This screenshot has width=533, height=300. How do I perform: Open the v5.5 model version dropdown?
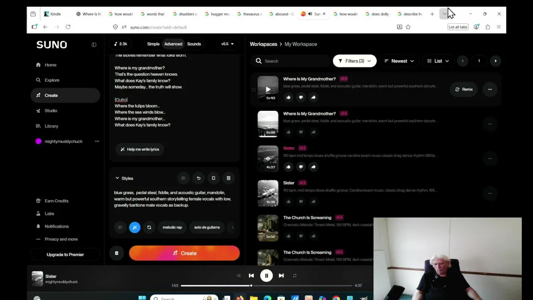pyautogui.click(x=227, y=44)
